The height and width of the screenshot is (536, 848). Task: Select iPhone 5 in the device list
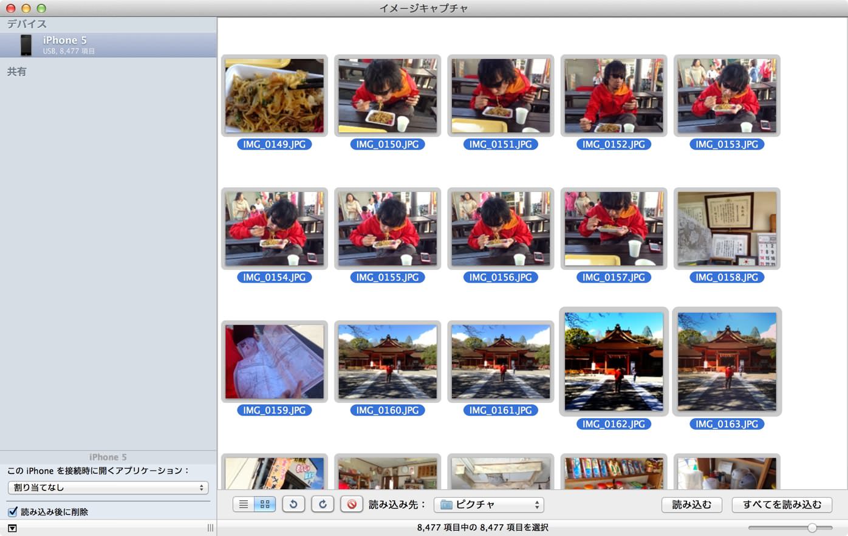[x=108, y=45]
